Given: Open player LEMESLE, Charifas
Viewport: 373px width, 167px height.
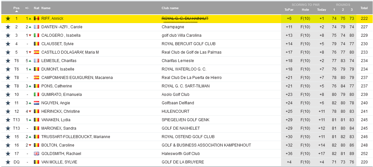Looking at the screenshot, I should (59, 61).
